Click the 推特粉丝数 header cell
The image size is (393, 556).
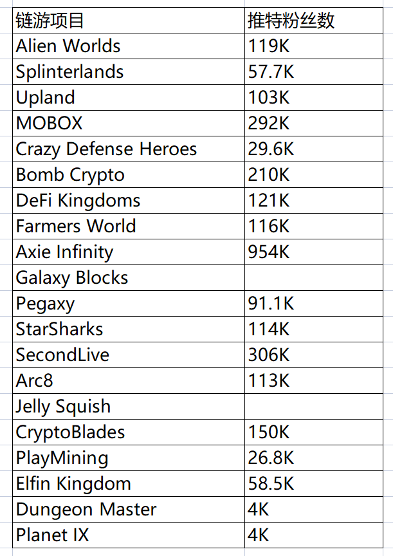(x=314, y=20)
